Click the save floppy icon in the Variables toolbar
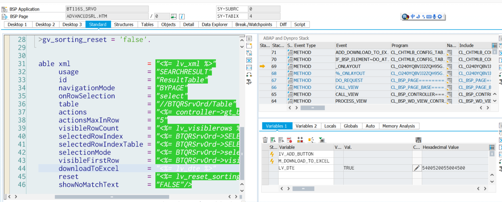Viewport: 502px width, 202px height. pyautogui.click(x=418, y=140)
